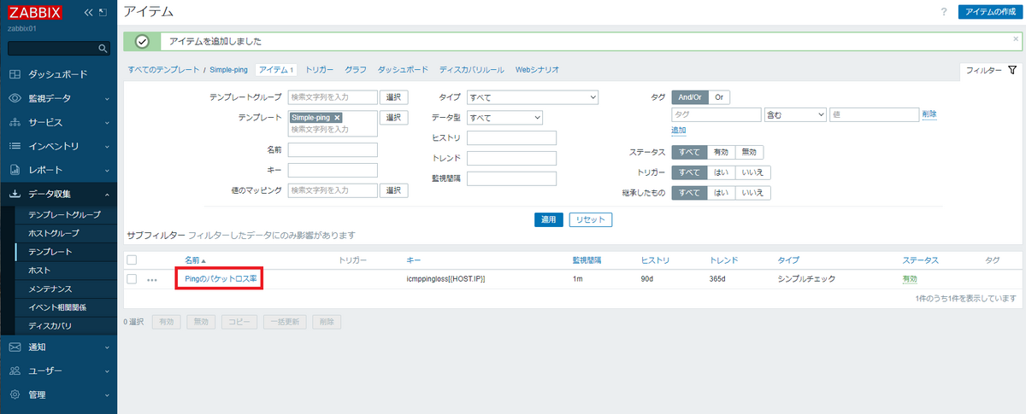Screen dimensions: 1026x414
Task: Sort the table by the 名前 column
Action: [195, 259]
